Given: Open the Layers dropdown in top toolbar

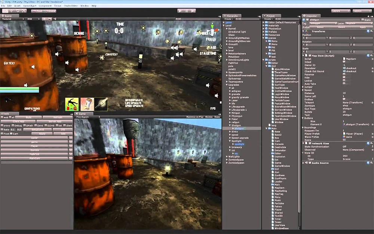Looking at the screenshot, I should [x=341, y=11].
